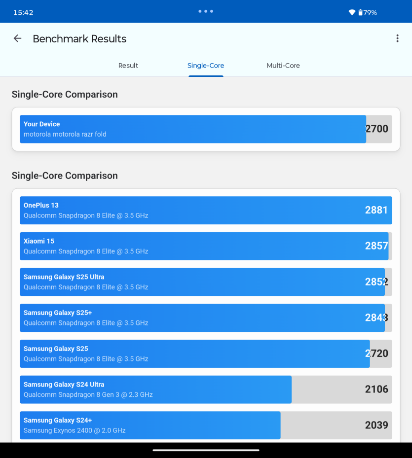
Task: Tap the Samsung Galaxy S24+ Exynos entry
Action: point(206,425)
